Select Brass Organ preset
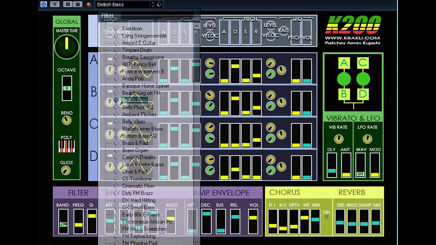The height and width of the screenshot is (245, 436). (x=135, y=150)
